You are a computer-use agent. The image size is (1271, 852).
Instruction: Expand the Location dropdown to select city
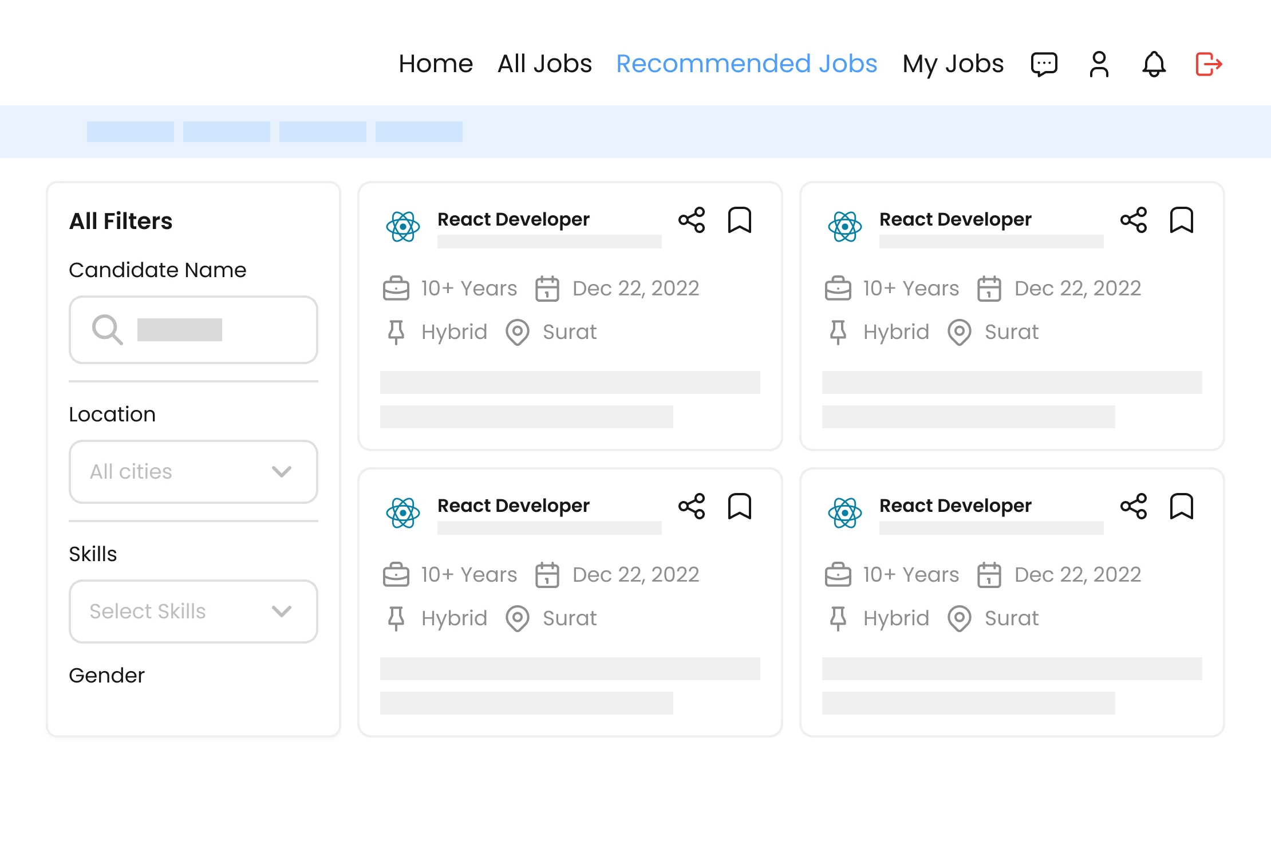click(x=193, y=471)
